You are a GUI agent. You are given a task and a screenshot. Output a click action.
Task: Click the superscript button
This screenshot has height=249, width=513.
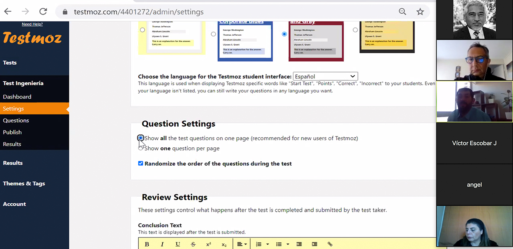pyautogui.click(x=208, y=244)
